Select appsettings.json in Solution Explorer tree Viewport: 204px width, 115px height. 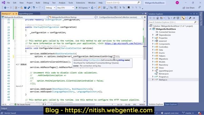tap(166, 71)
